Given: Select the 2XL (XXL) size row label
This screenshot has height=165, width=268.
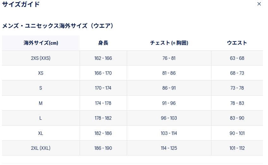Looking at the screenshot, I should [41, 148].
